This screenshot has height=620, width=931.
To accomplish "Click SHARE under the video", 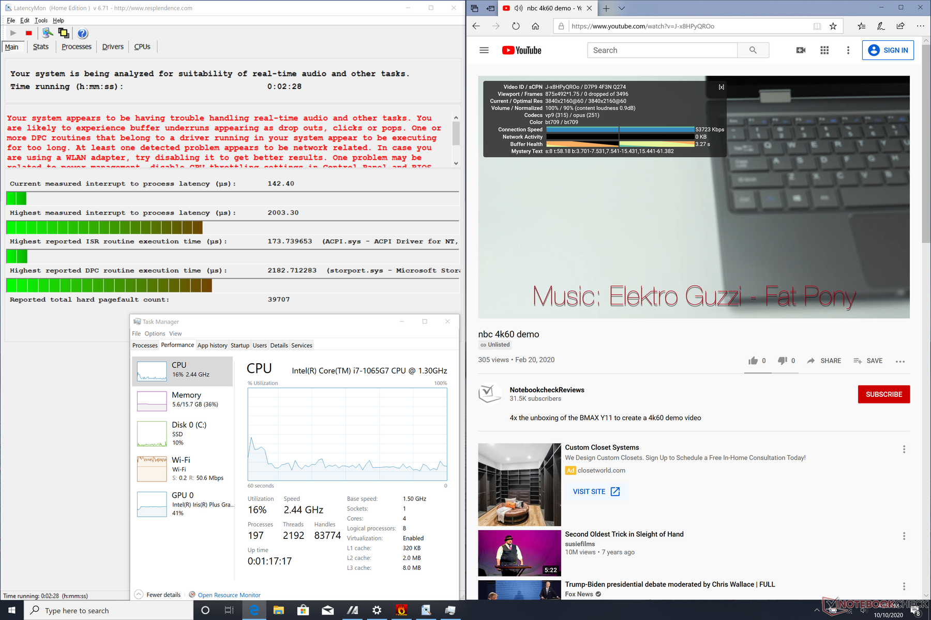I will click(824, 361).
